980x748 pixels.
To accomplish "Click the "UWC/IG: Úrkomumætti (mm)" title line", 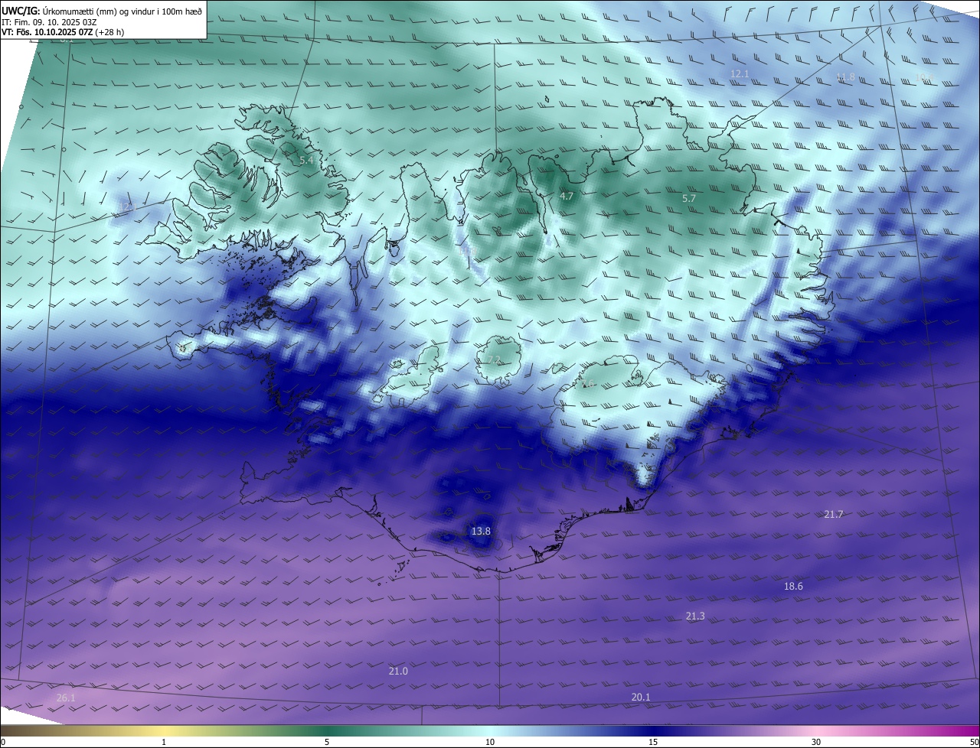I will 102,11.
